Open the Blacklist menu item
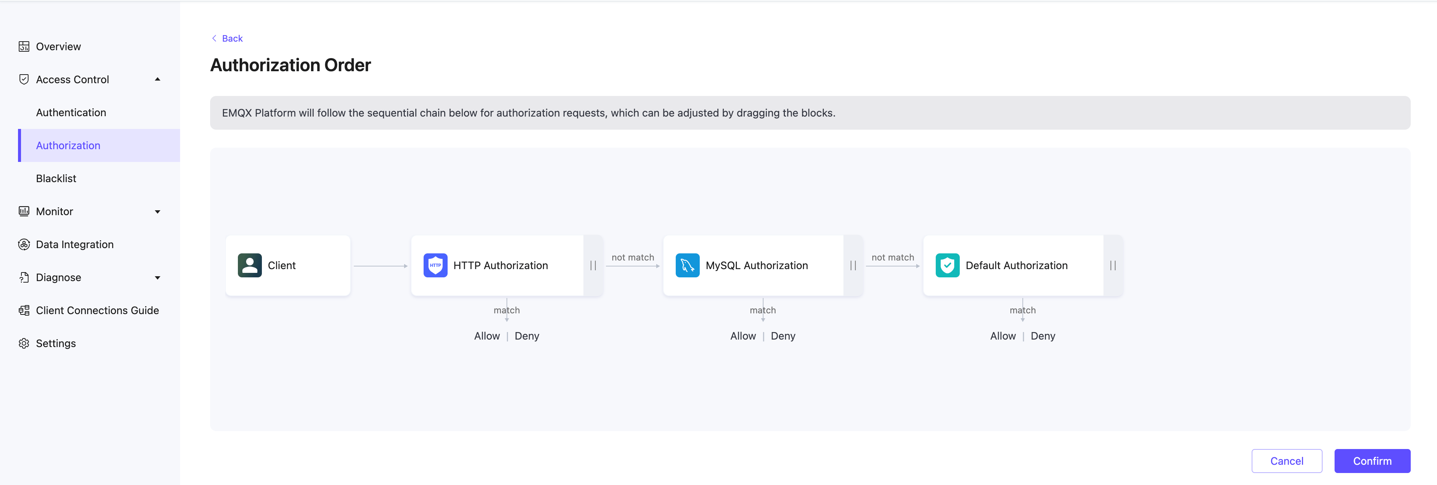The image size is (1437, 485). coord(56,178)
